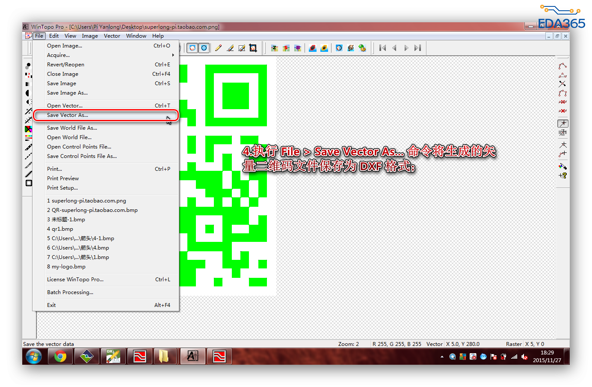Click Exit in the File menu

[106, 305]
